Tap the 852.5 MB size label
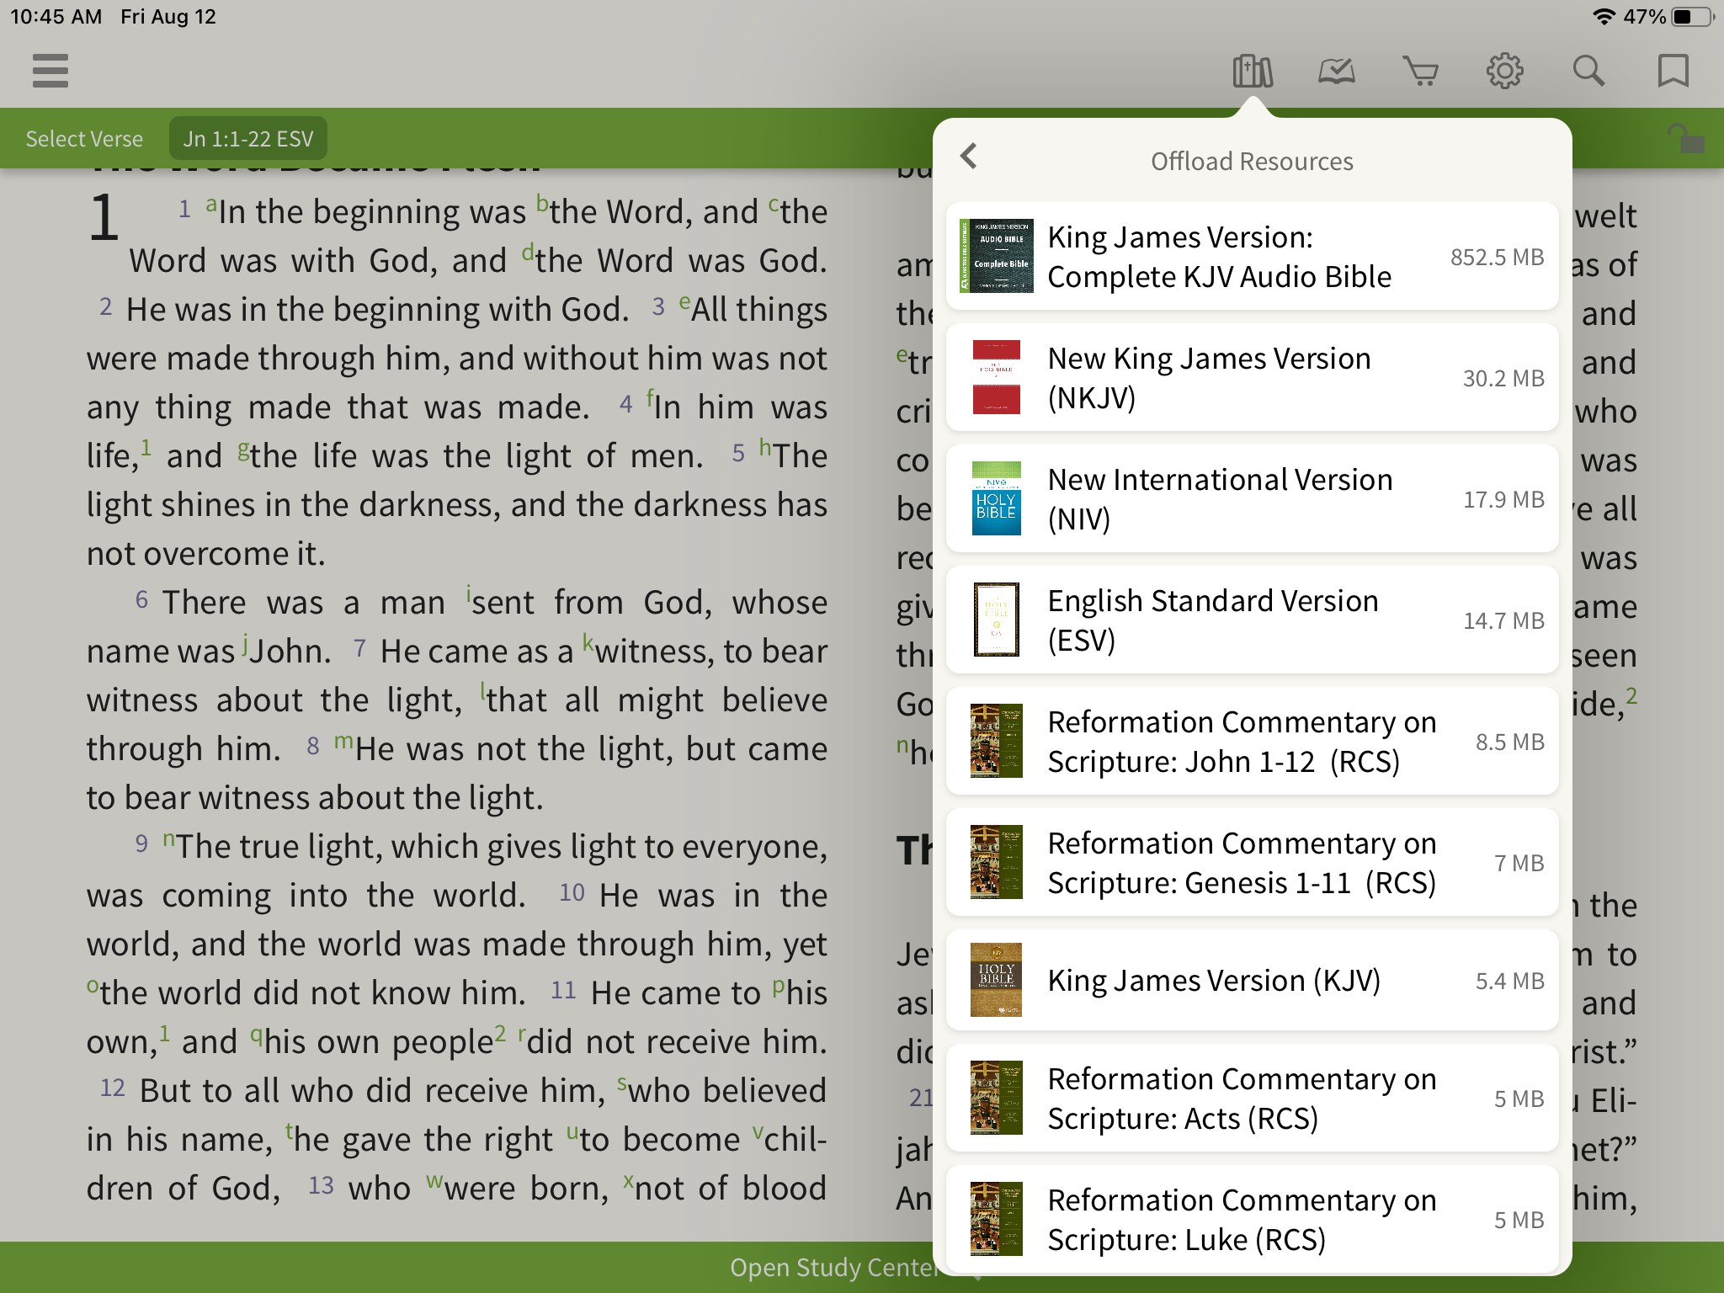1724x1293 pixels. pos(1497,258)
